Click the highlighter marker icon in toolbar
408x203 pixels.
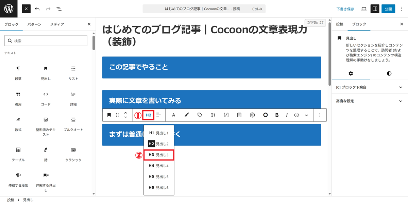click(x=186, y=115)
